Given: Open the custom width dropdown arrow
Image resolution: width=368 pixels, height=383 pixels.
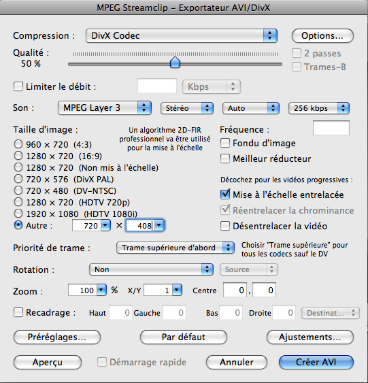Looking at the screenshot, I should pos(105,225).
